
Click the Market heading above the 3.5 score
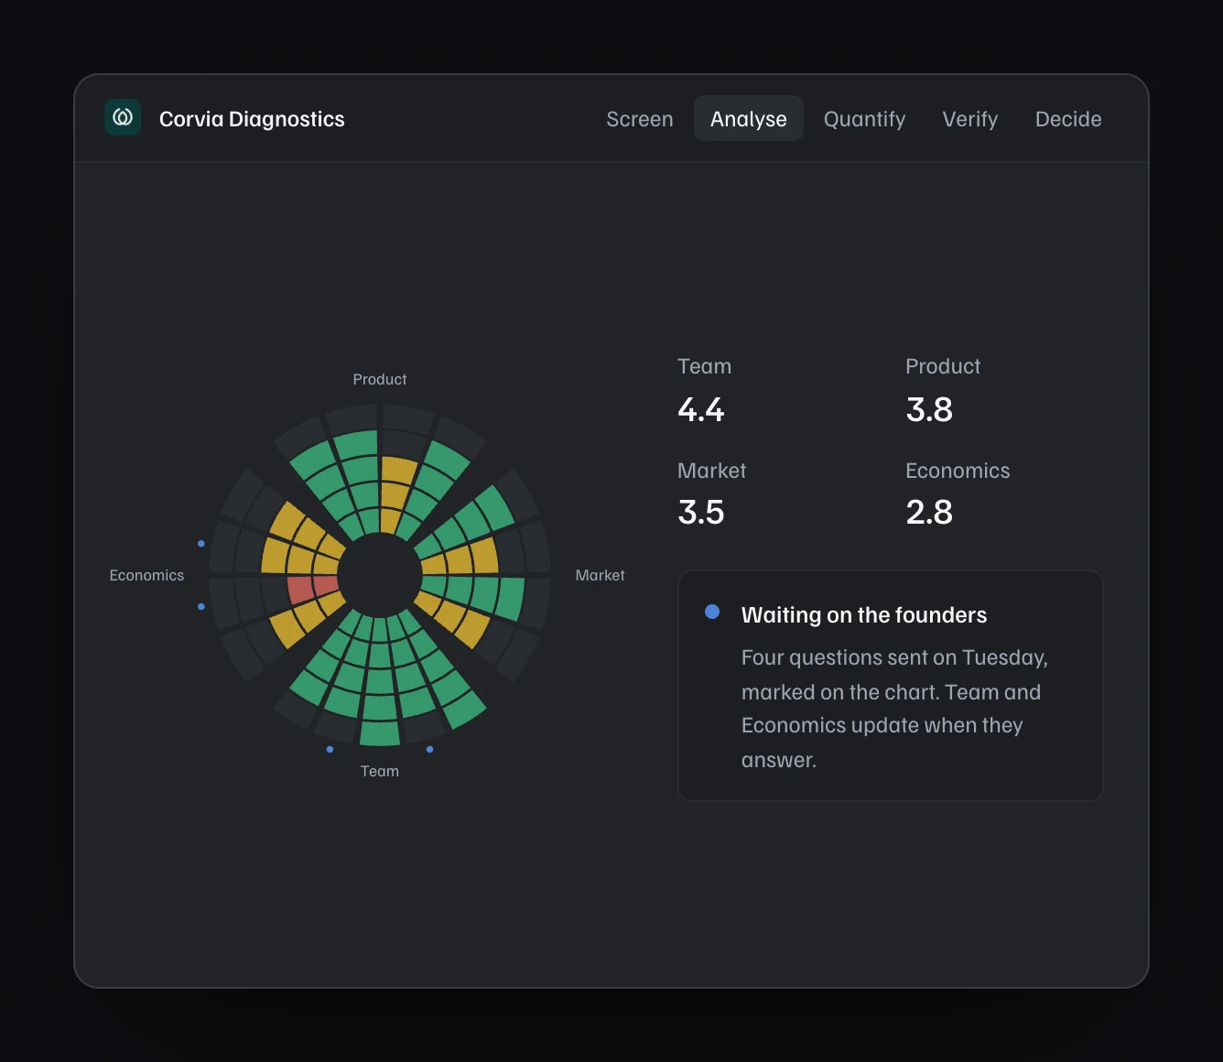[711, 471]
